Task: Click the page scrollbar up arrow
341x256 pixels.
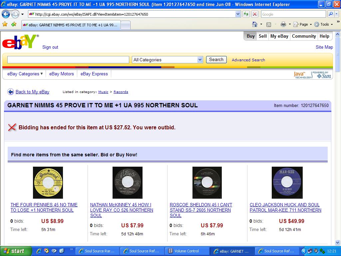Action: 338,34
